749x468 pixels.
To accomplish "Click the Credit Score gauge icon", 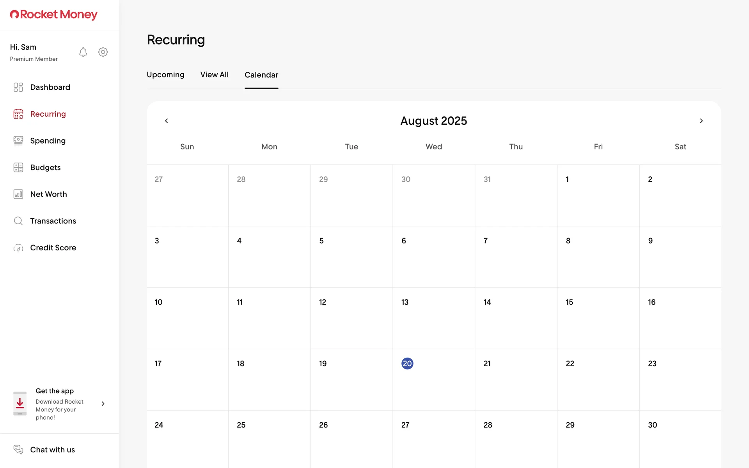I will [18, 248].
